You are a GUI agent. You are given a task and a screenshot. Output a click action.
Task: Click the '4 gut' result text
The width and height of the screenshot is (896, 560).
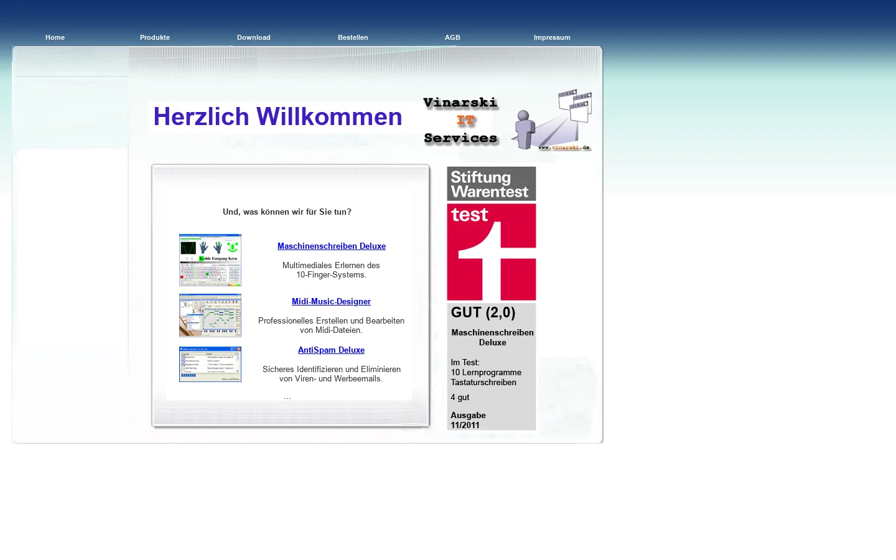[460, 398]
